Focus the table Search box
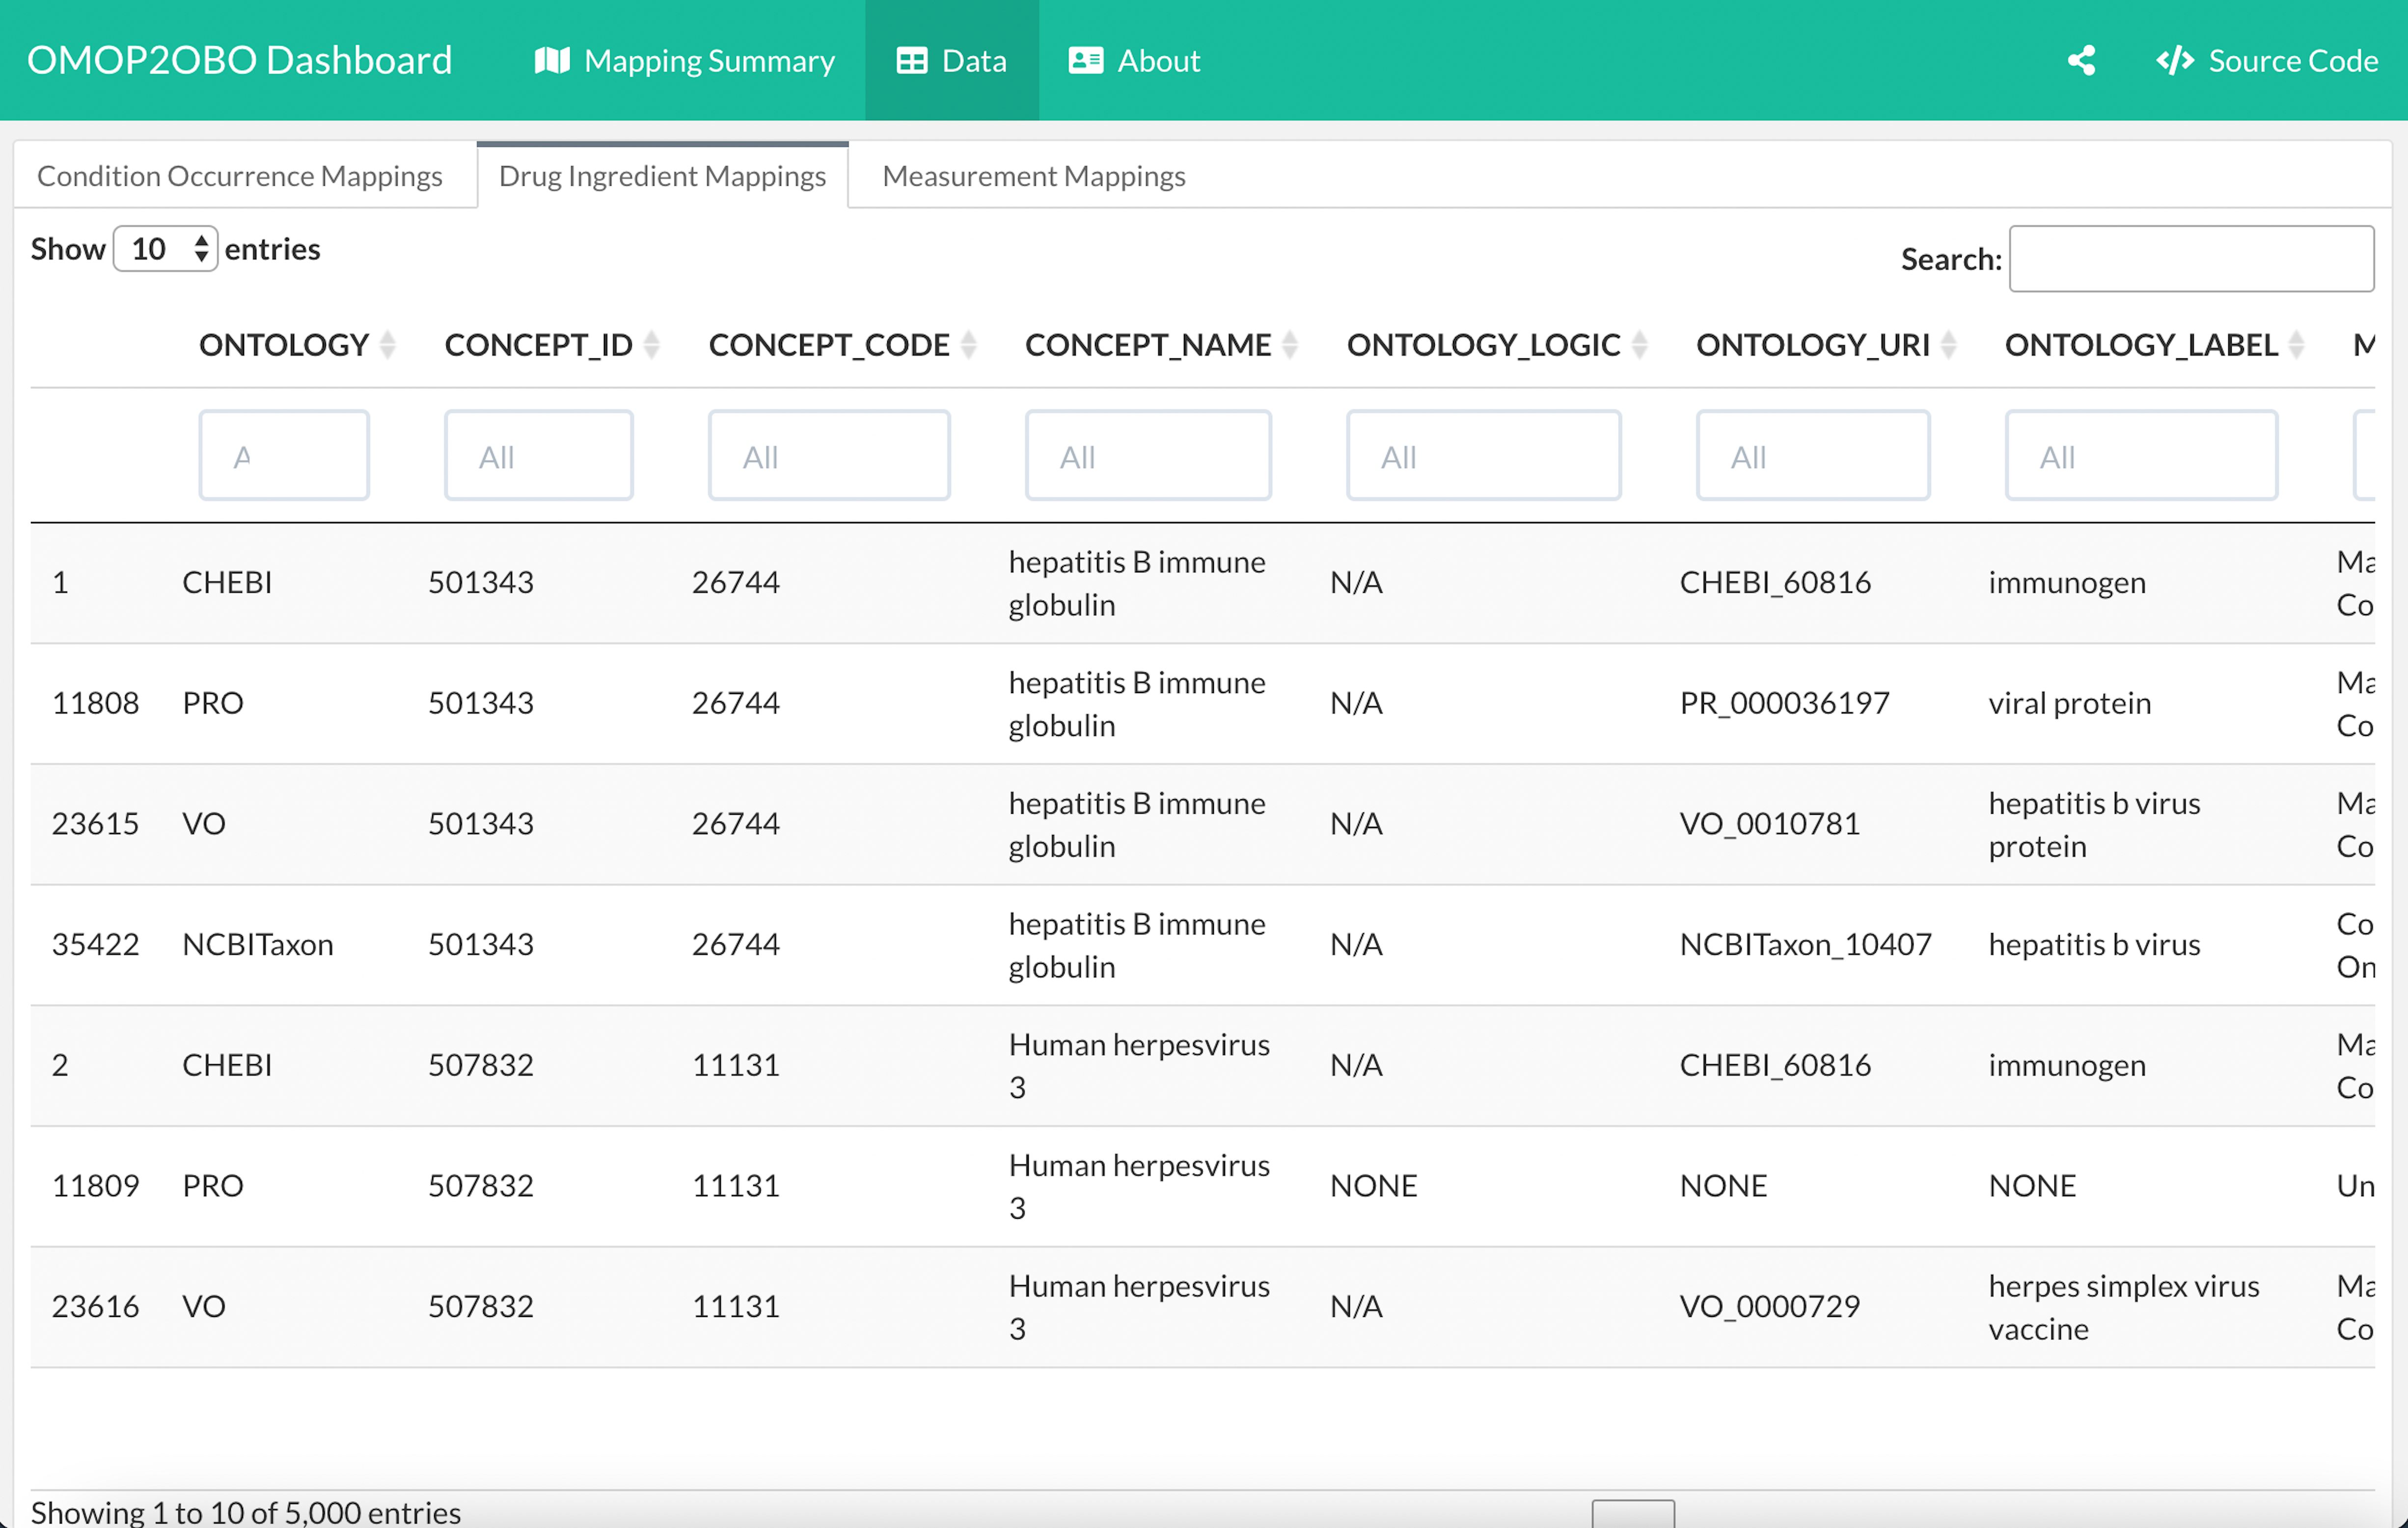Viewport: 2408px width, 1528px height. 2191,259
